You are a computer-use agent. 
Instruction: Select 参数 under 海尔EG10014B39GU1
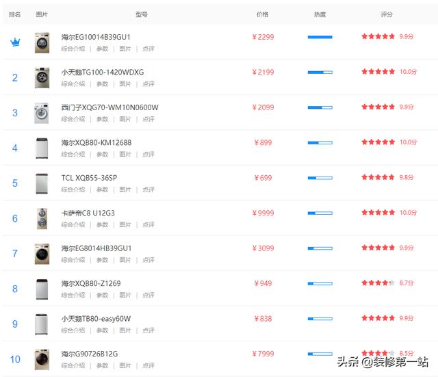(x=102, y=49)
